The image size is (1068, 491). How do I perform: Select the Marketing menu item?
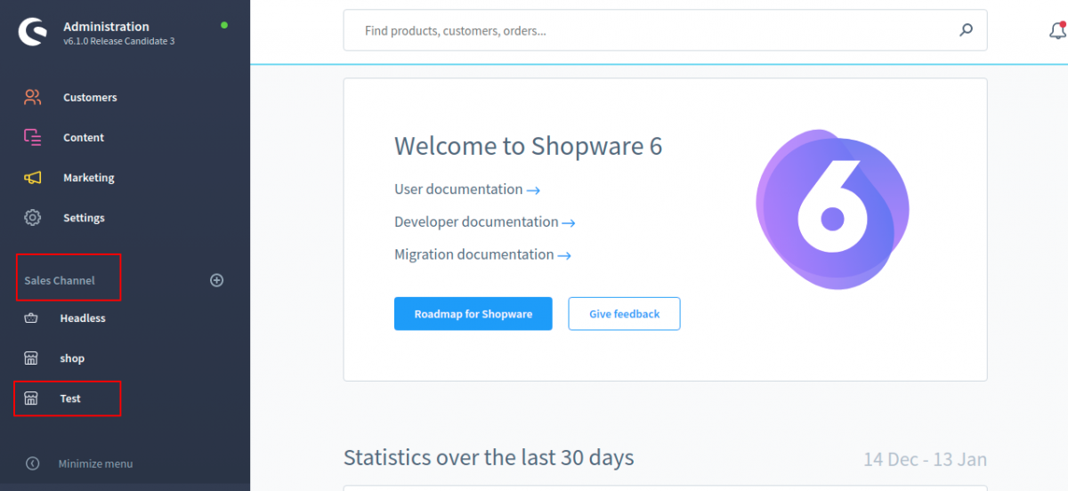click(88, 178)
